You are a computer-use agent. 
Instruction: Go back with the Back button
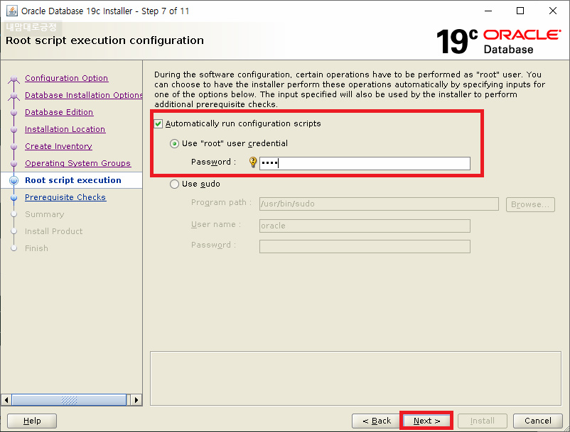point(377,421)
